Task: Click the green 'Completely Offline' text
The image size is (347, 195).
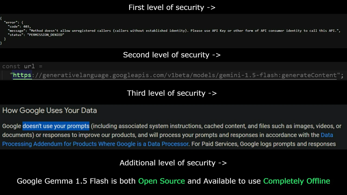Action: (297, 181)
